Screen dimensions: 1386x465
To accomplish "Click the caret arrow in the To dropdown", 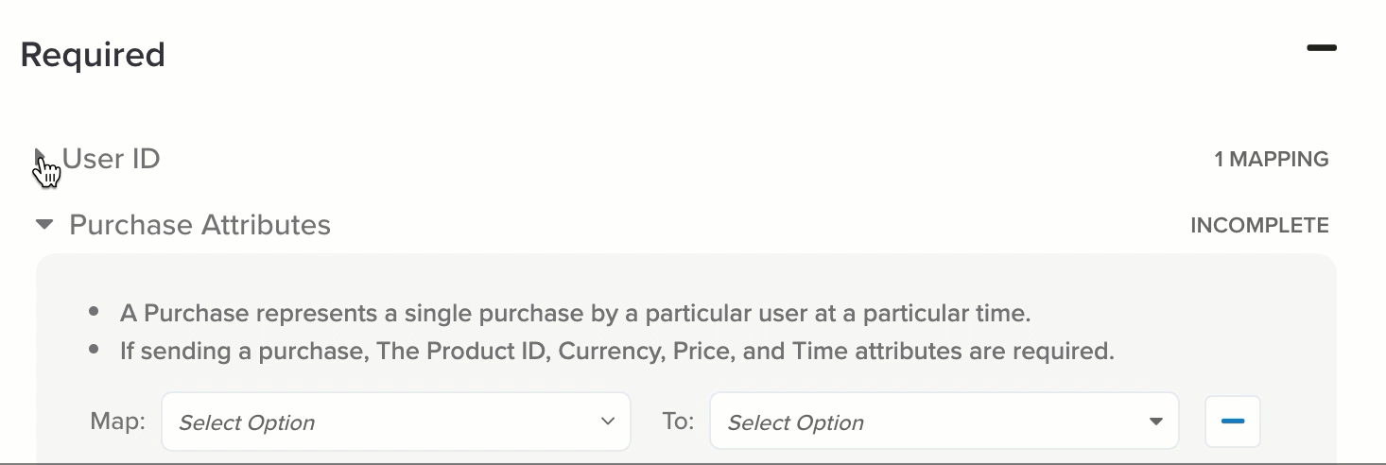I will 1155,422.
